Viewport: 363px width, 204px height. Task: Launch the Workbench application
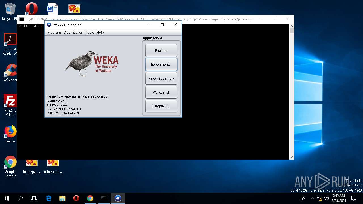(161, 92)
